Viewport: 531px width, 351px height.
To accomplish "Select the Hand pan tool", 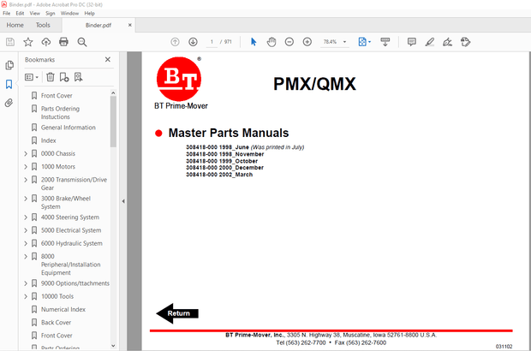I will click(271, 42).
